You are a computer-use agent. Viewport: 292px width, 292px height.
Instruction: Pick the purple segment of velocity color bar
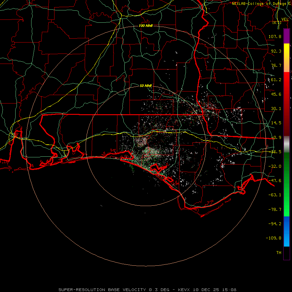click(286, 36)
